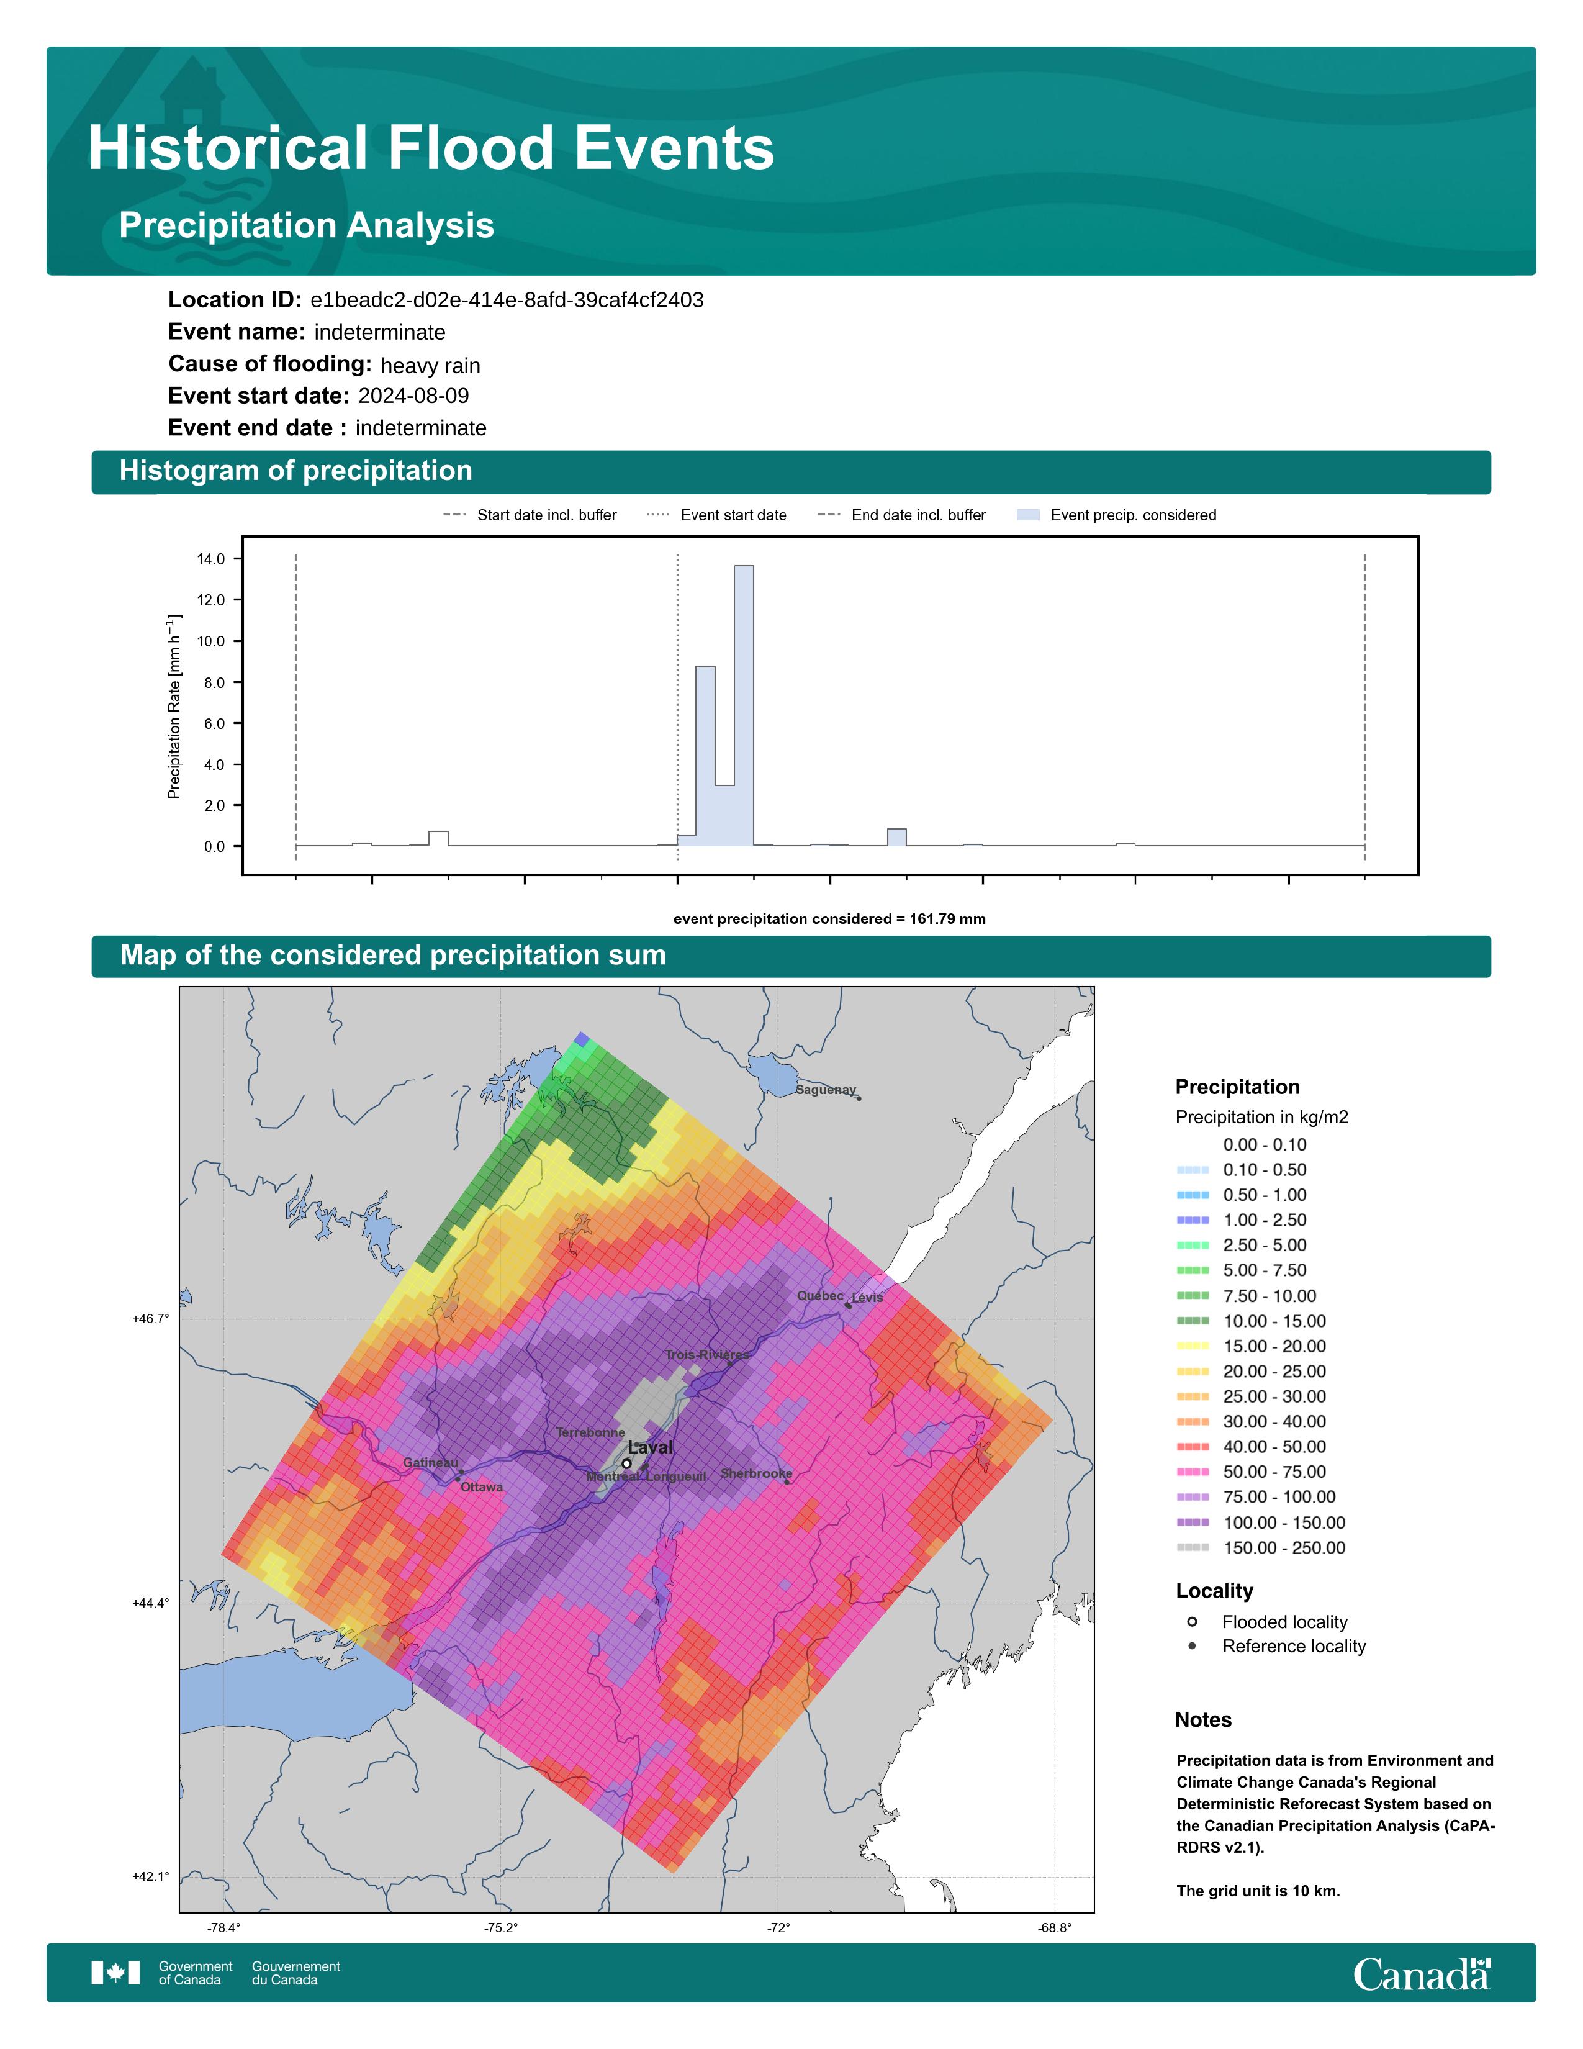This screenshot has width=1583, height=2049.
Task: Click the Terrebonne label on the map
Action: point(591,1432)
